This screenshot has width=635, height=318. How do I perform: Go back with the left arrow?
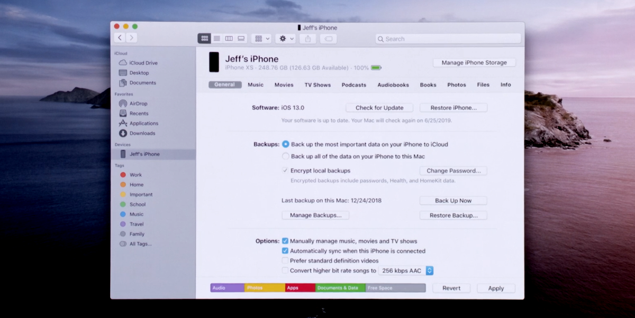point(120,38)
